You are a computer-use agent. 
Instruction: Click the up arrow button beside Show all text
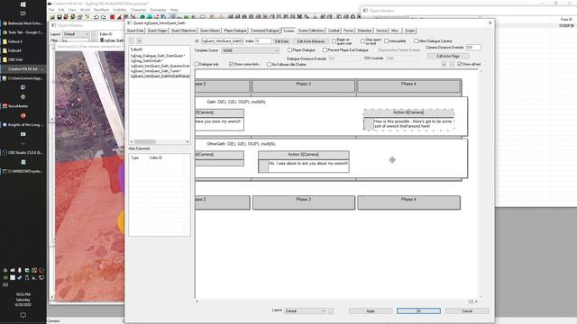tap(444, 64)
